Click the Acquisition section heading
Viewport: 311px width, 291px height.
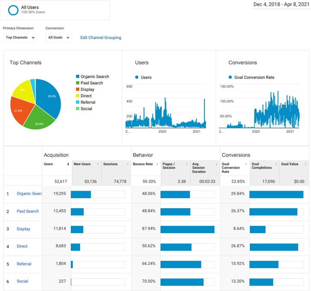coord(56,155)
